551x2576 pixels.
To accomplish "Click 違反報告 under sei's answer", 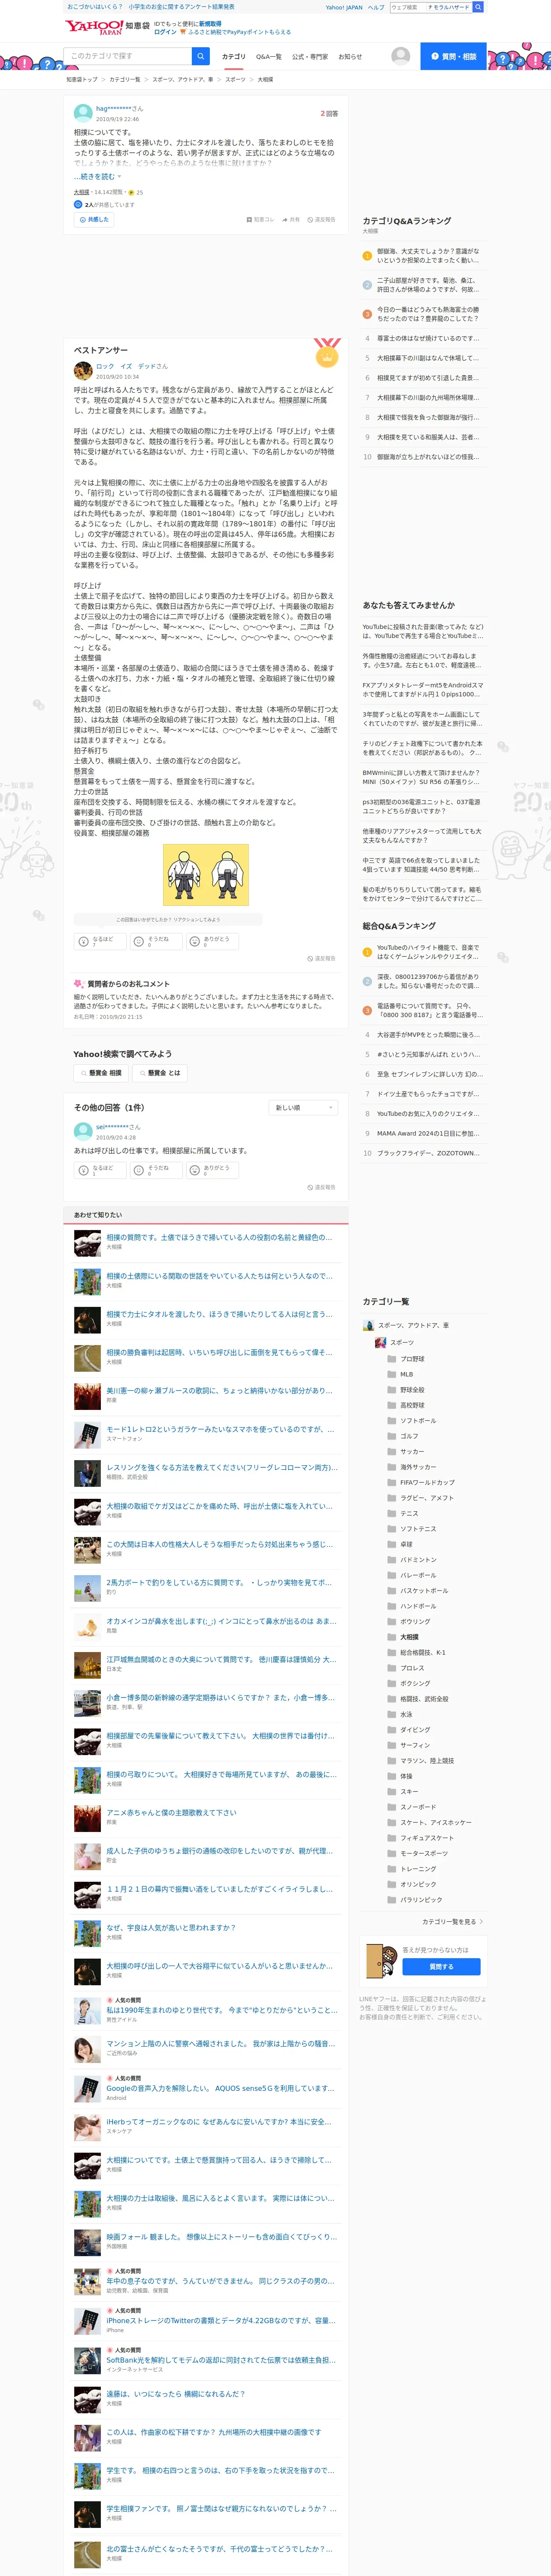I will 321,1187.
